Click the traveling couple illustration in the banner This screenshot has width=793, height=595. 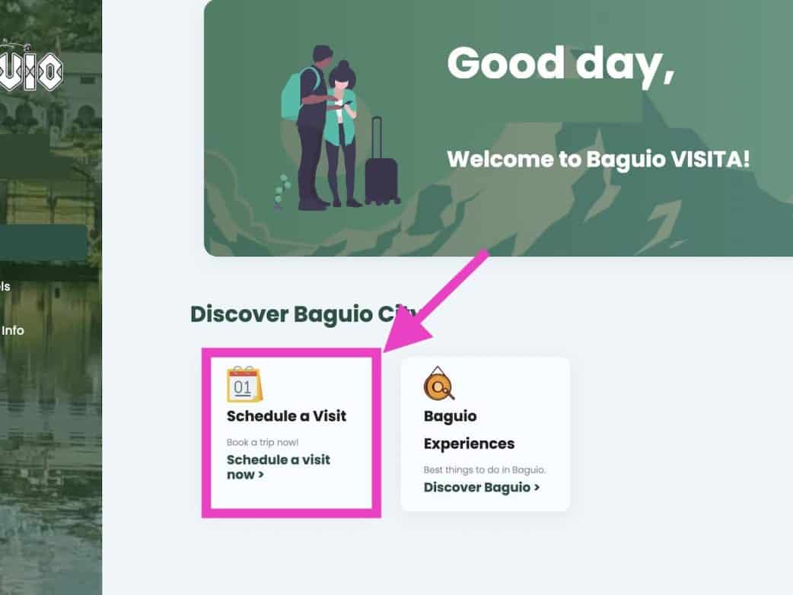(320, 127)
